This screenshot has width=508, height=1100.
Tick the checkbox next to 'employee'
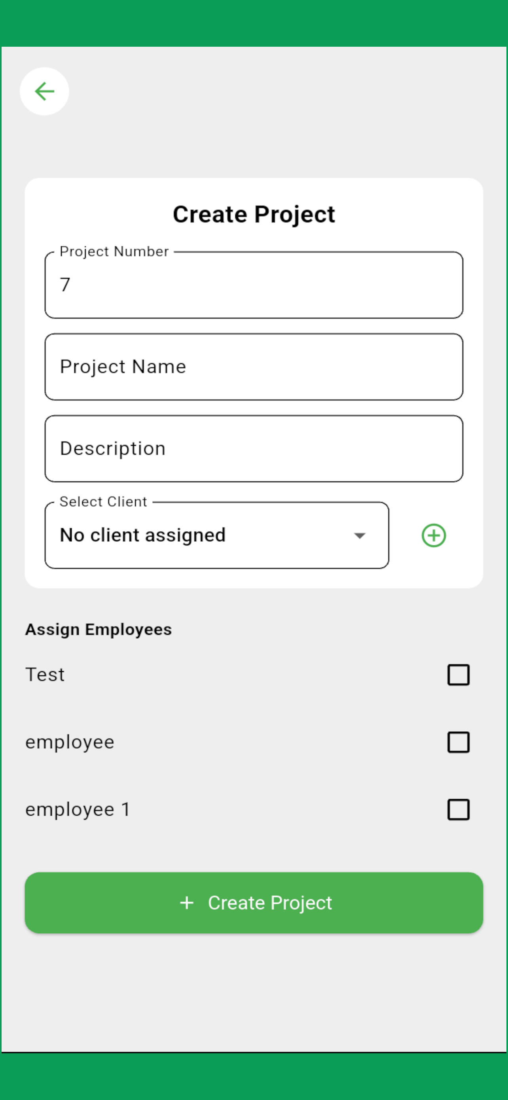click(x=459, y=742)
